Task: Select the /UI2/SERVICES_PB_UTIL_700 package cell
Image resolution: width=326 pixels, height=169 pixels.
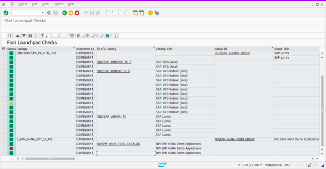Action: (45, 53)
